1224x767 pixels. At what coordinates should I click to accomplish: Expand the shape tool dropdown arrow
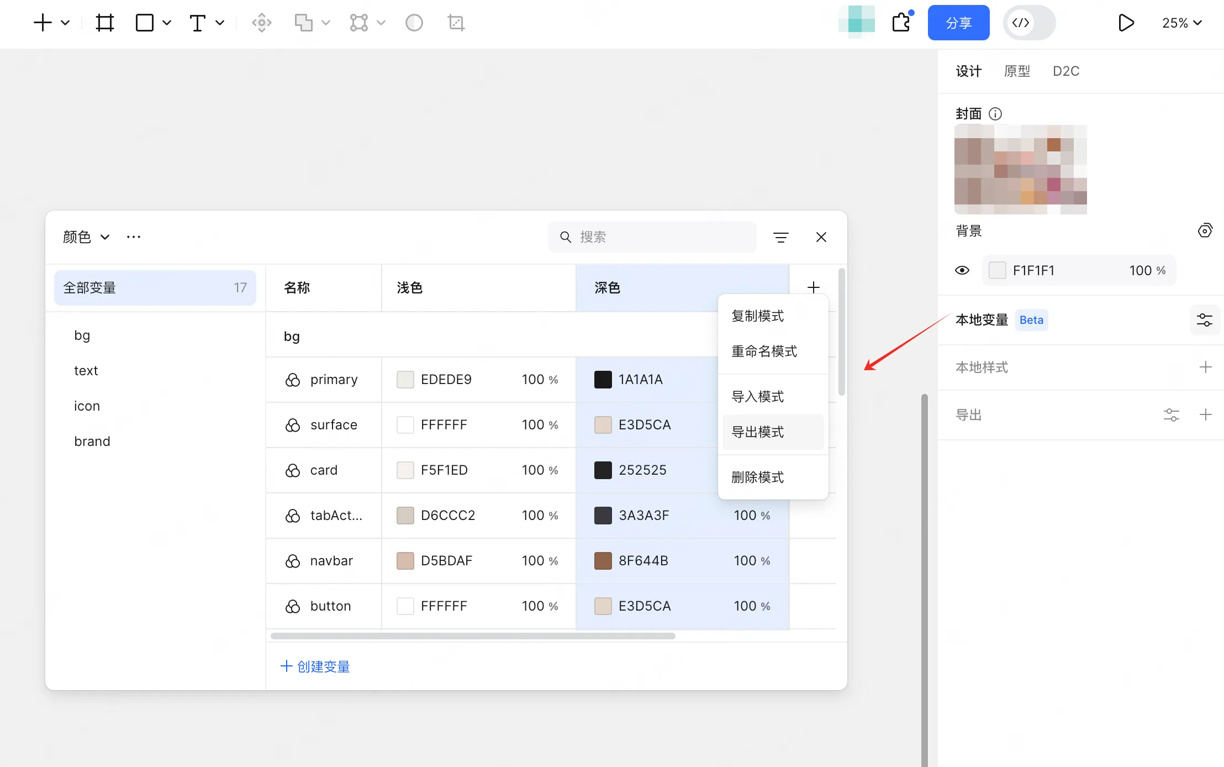[167, 23]
